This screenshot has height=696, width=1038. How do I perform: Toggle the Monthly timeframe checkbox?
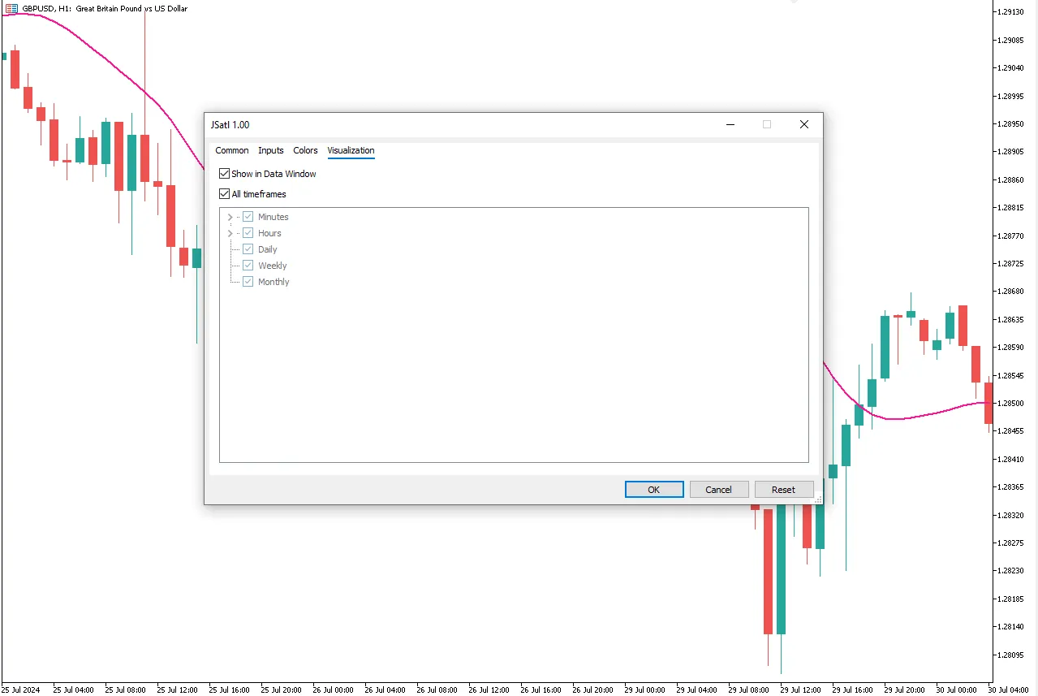(x=248, y=282)
